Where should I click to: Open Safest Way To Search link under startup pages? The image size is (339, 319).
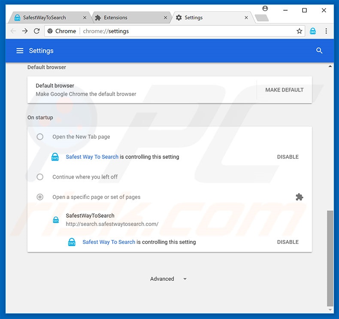pos(109,242)
